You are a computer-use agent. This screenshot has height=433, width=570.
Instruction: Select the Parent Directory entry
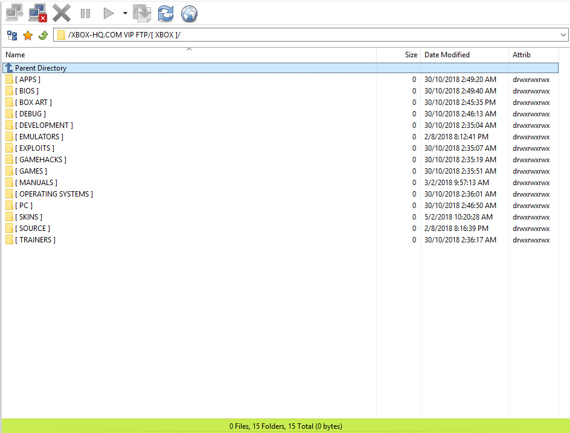[x=40, y=68]
